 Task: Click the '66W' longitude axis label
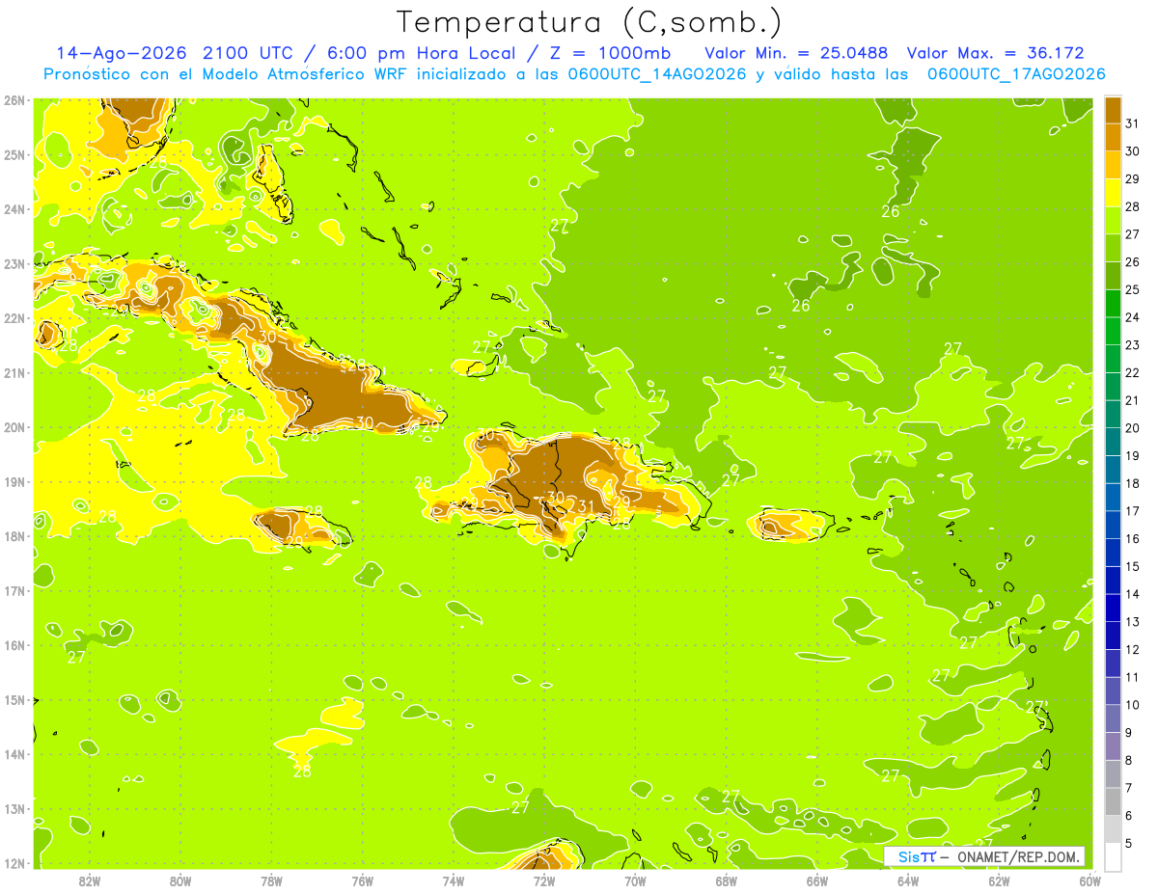pos(816,880)
